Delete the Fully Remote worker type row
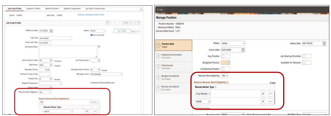This screenshot has width=331, height=116. (270, 94)
